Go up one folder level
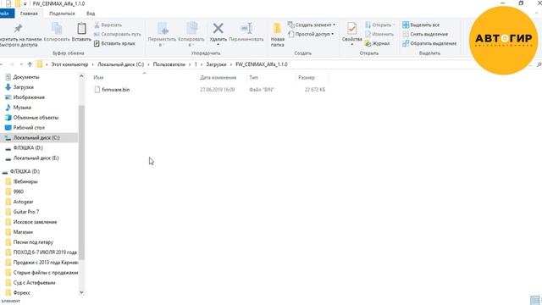The image size is (542, 305). point(30,64)
